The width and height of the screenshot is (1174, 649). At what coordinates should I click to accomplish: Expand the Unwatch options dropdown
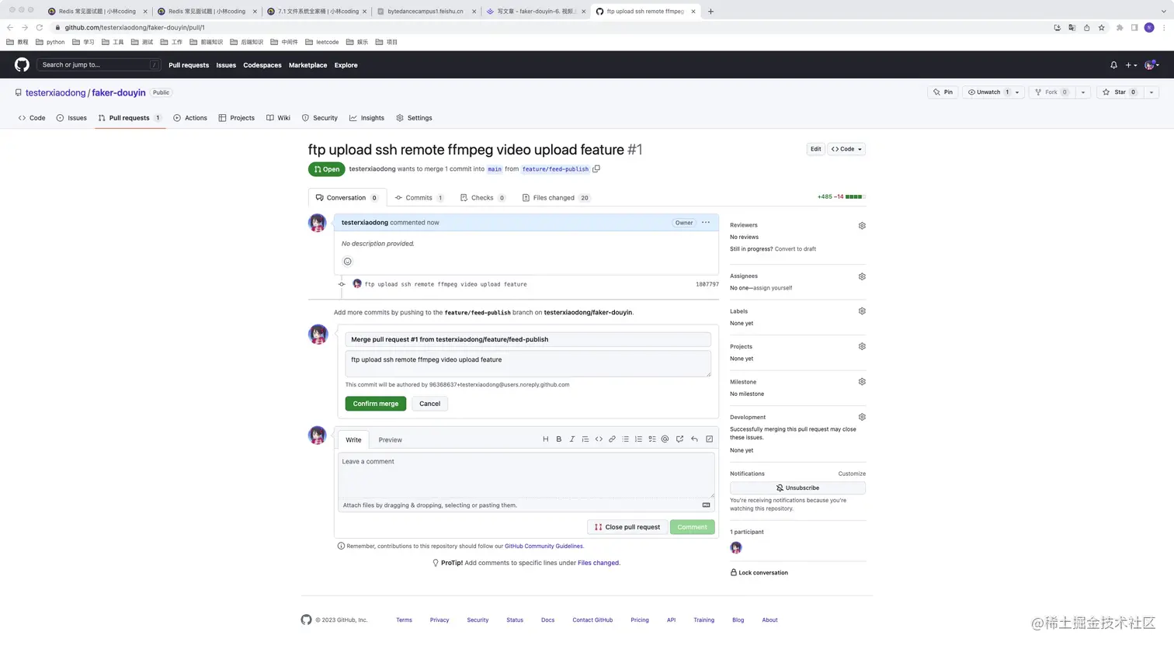[1017, 92]
